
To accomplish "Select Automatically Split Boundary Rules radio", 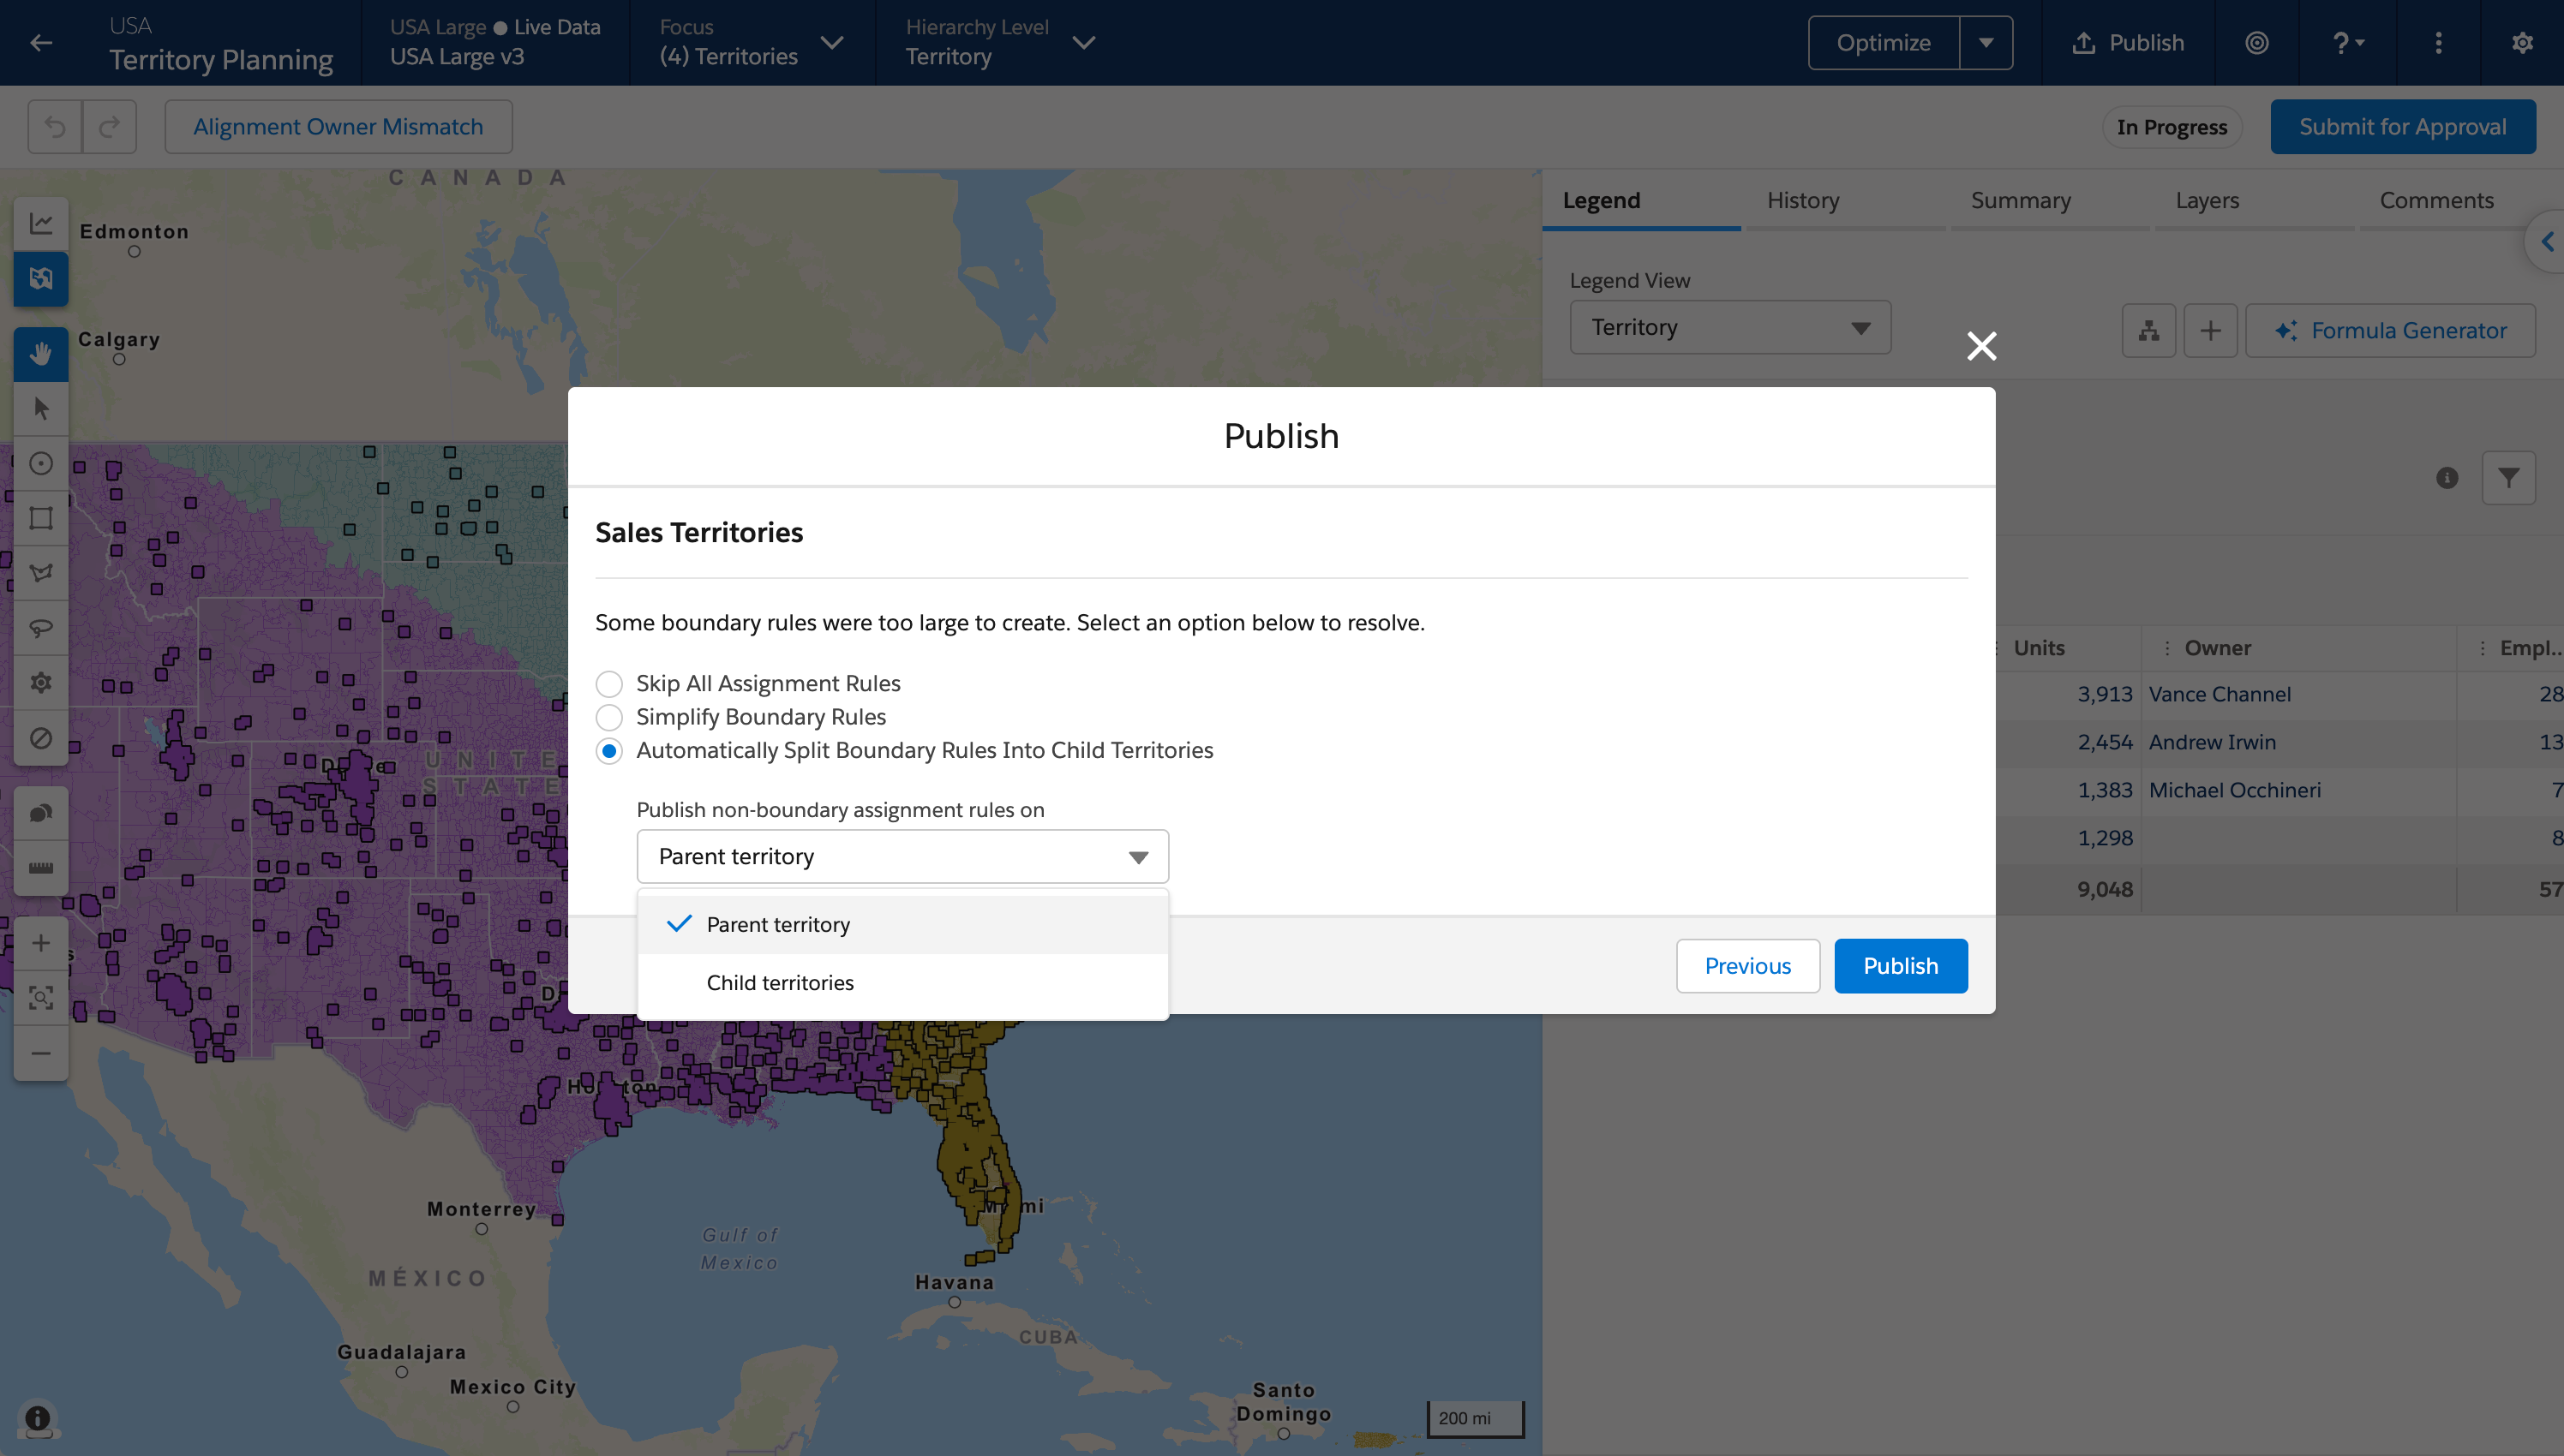I will click(608, 751).
